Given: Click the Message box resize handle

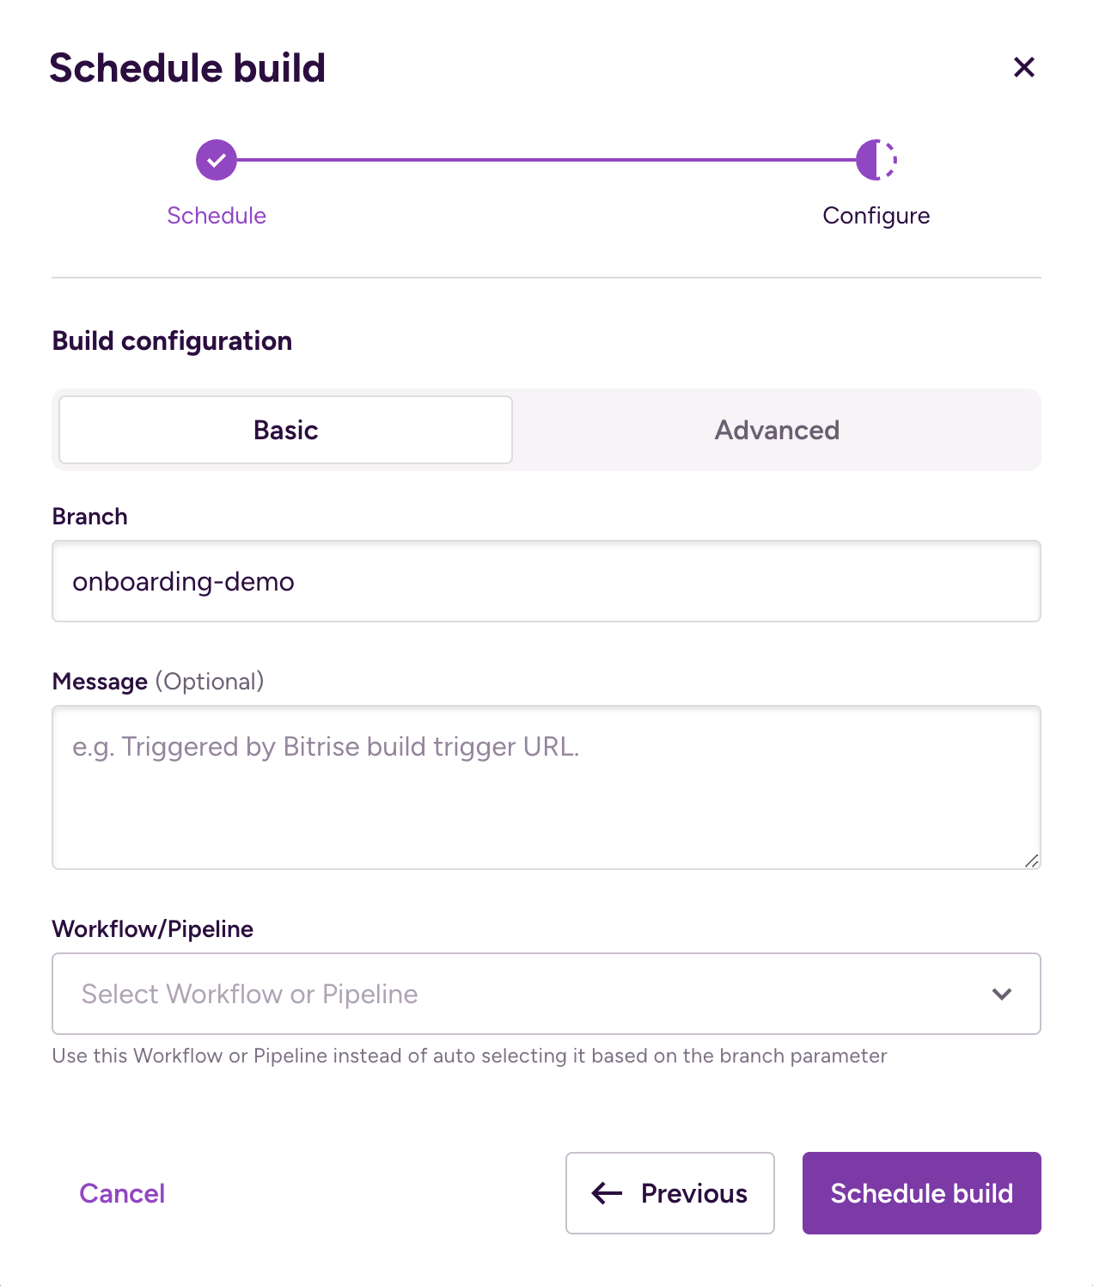Looking at the screenshot, I should tap(1031, 860).
